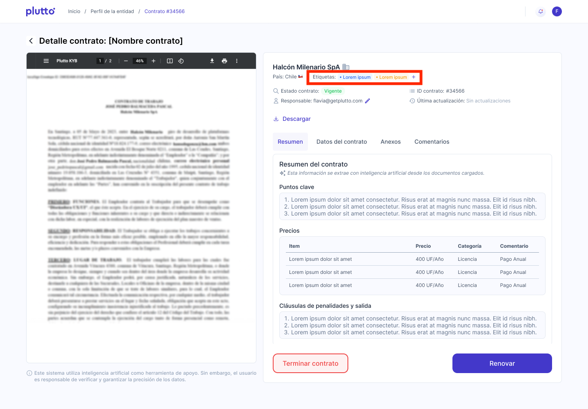Click the Chile flag icon

(x=301, y=77)
